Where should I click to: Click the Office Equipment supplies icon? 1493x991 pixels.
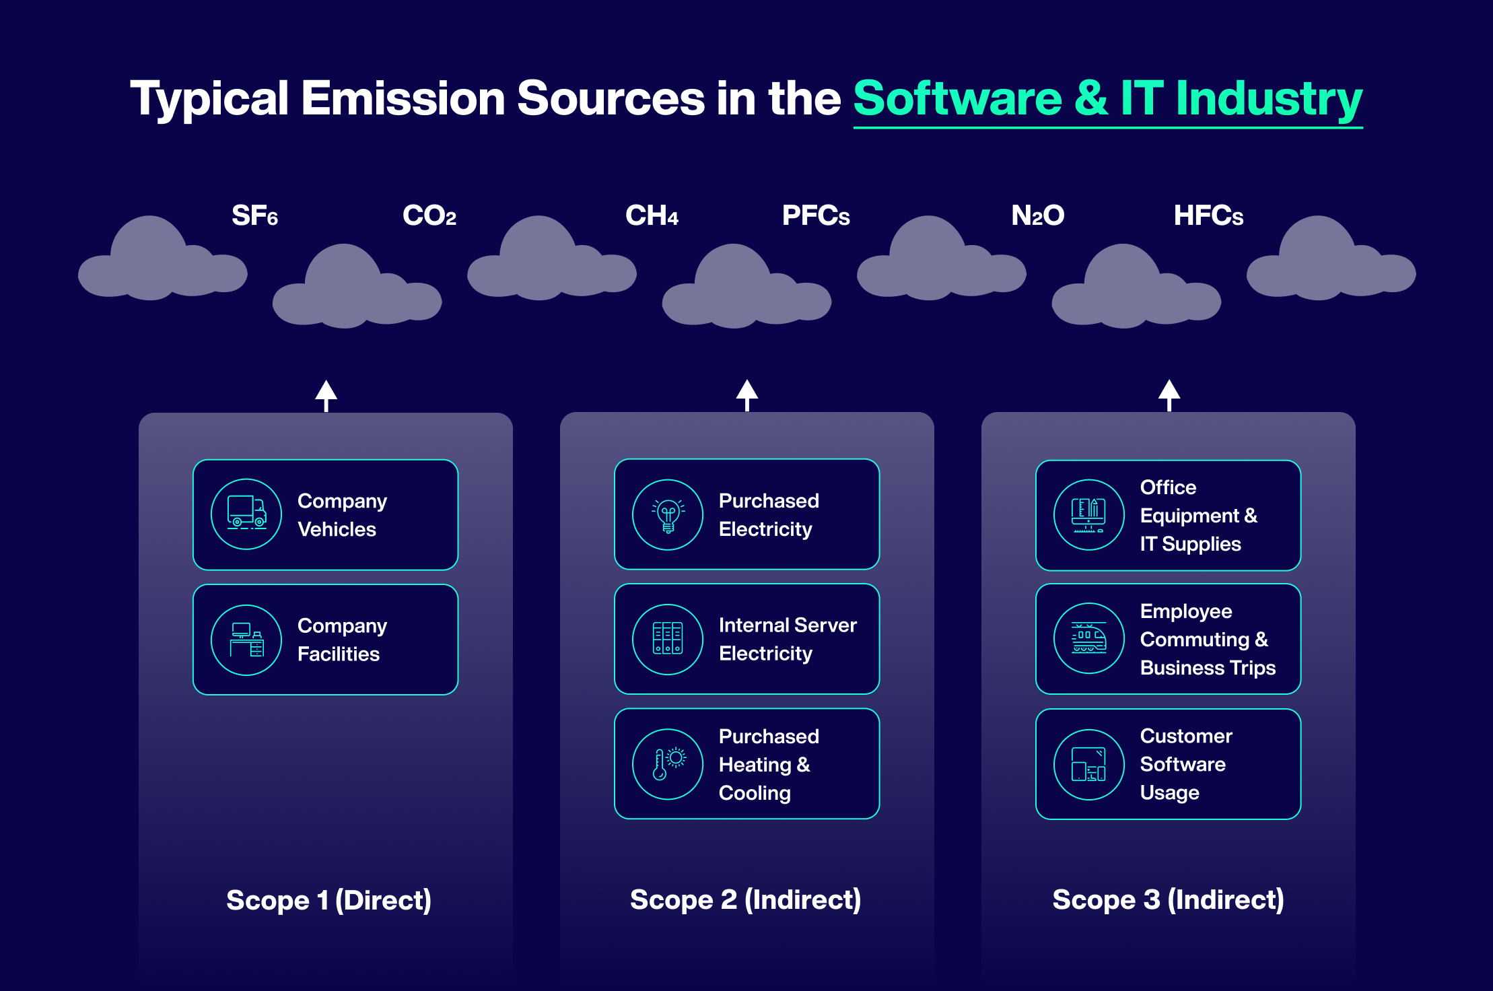[1089, 515]
